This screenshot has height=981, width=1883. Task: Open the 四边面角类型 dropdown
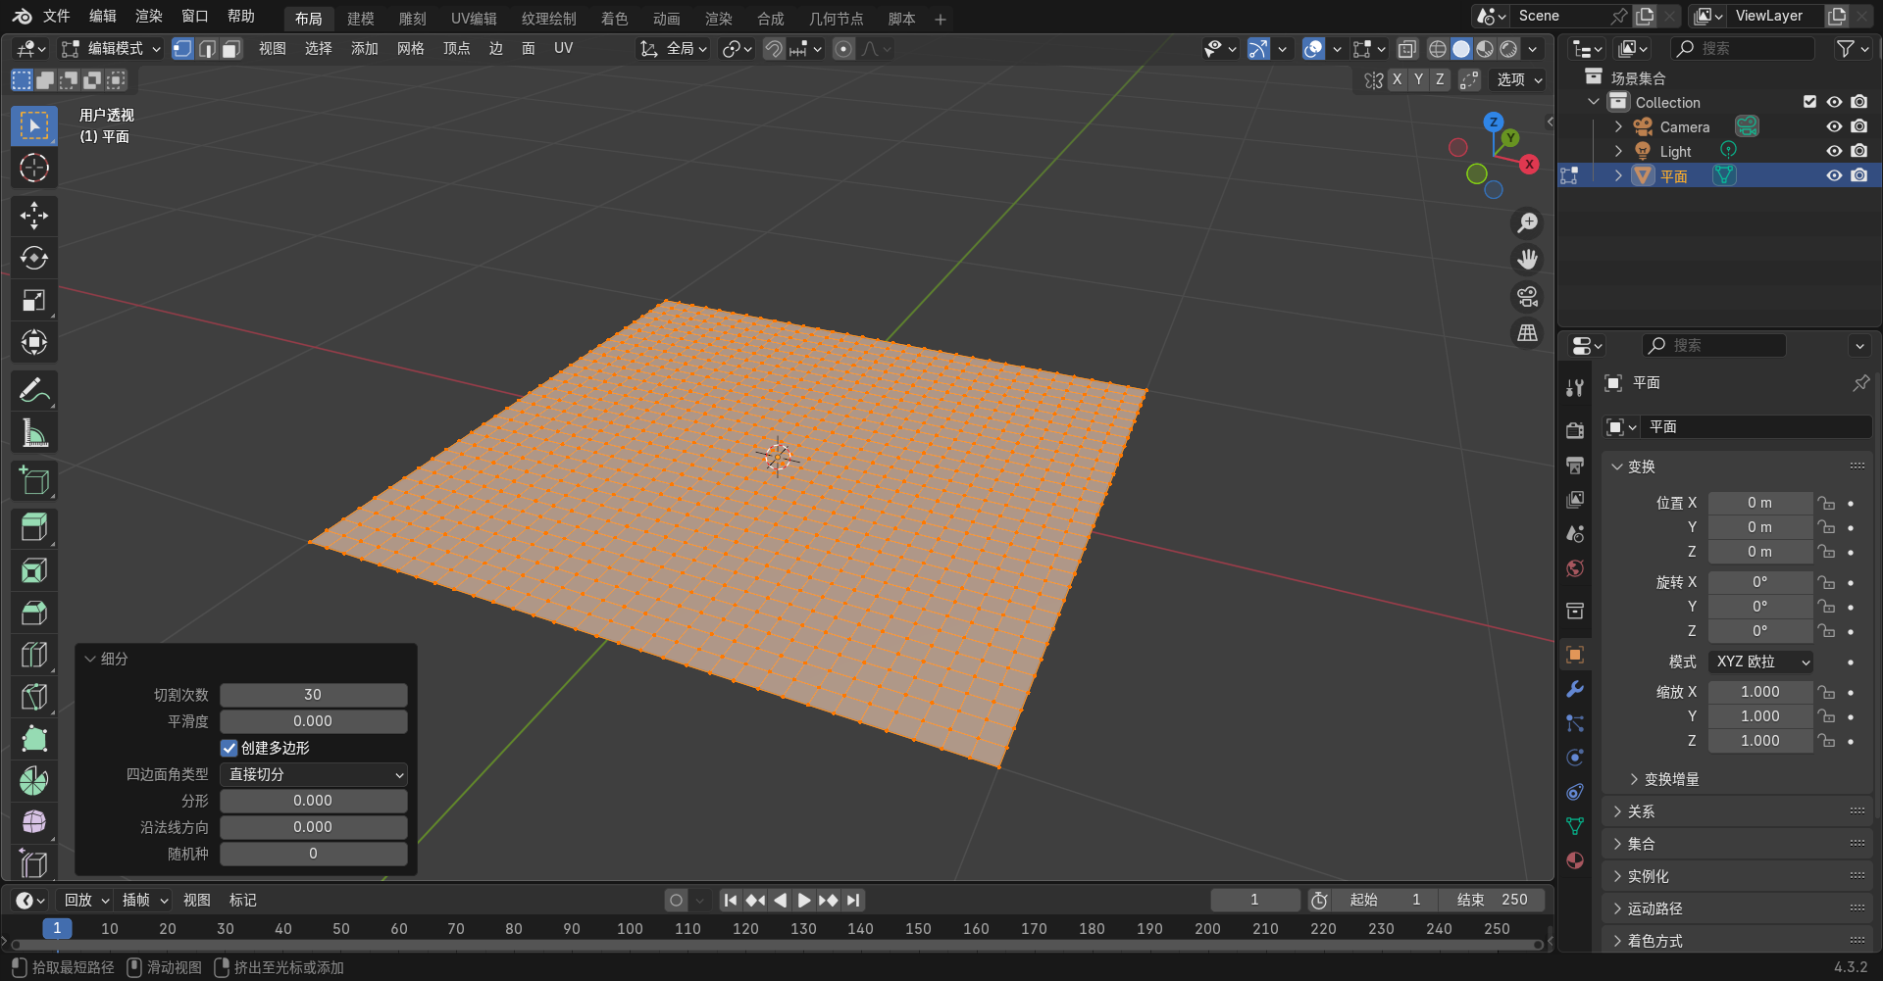pos(313,774)
